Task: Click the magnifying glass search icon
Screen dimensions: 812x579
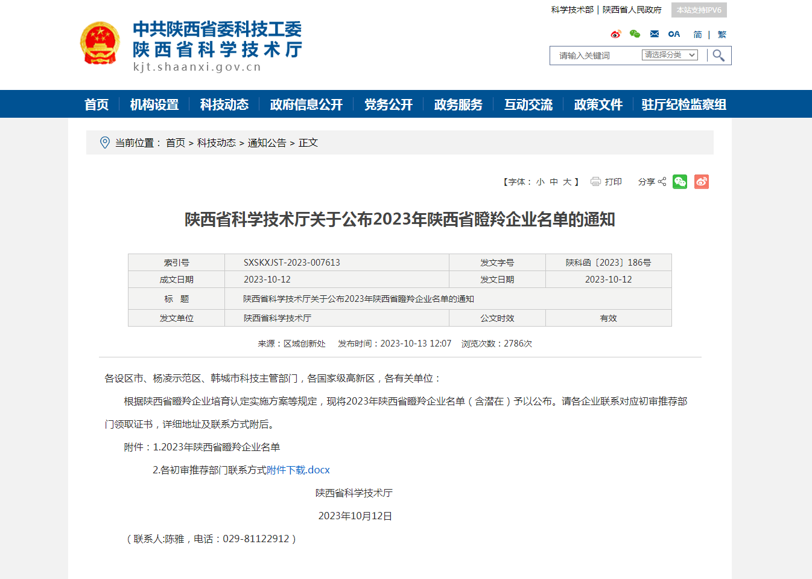Action: click(718, 56)
